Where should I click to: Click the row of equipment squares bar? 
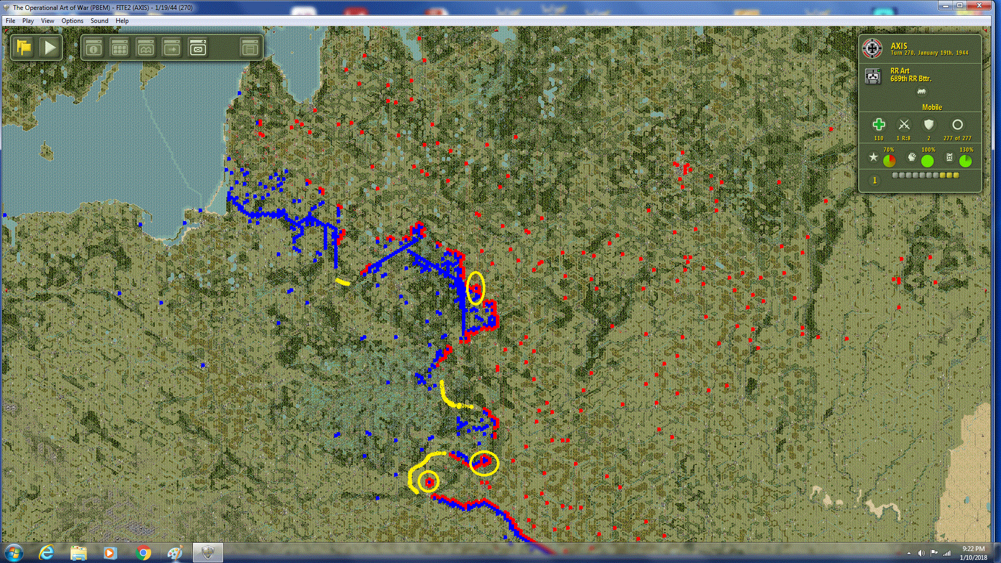[x=925, y=175]
